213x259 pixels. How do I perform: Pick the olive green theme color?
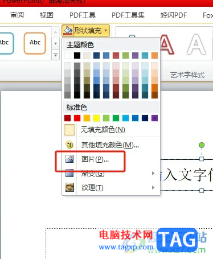[125, 55]
